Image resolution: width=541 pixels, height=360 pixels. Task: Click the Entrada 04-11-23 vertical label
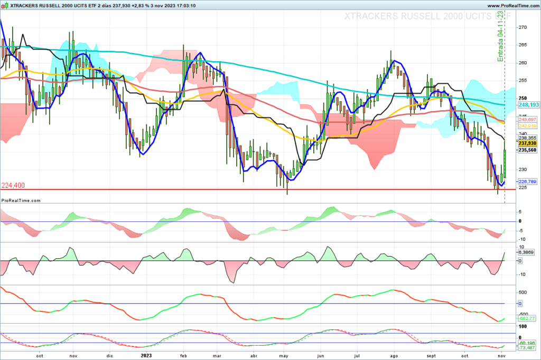(500, 36)
